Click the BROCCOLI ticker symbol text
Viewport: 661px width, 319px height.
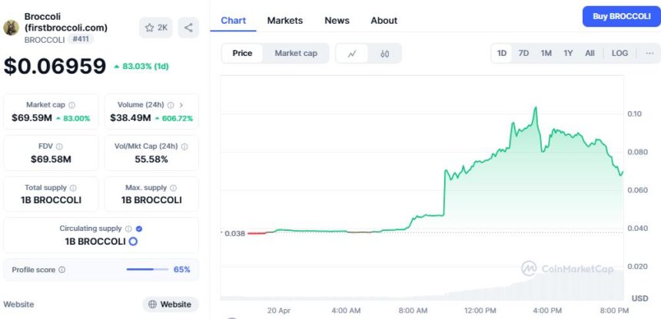tap(45, 40)
